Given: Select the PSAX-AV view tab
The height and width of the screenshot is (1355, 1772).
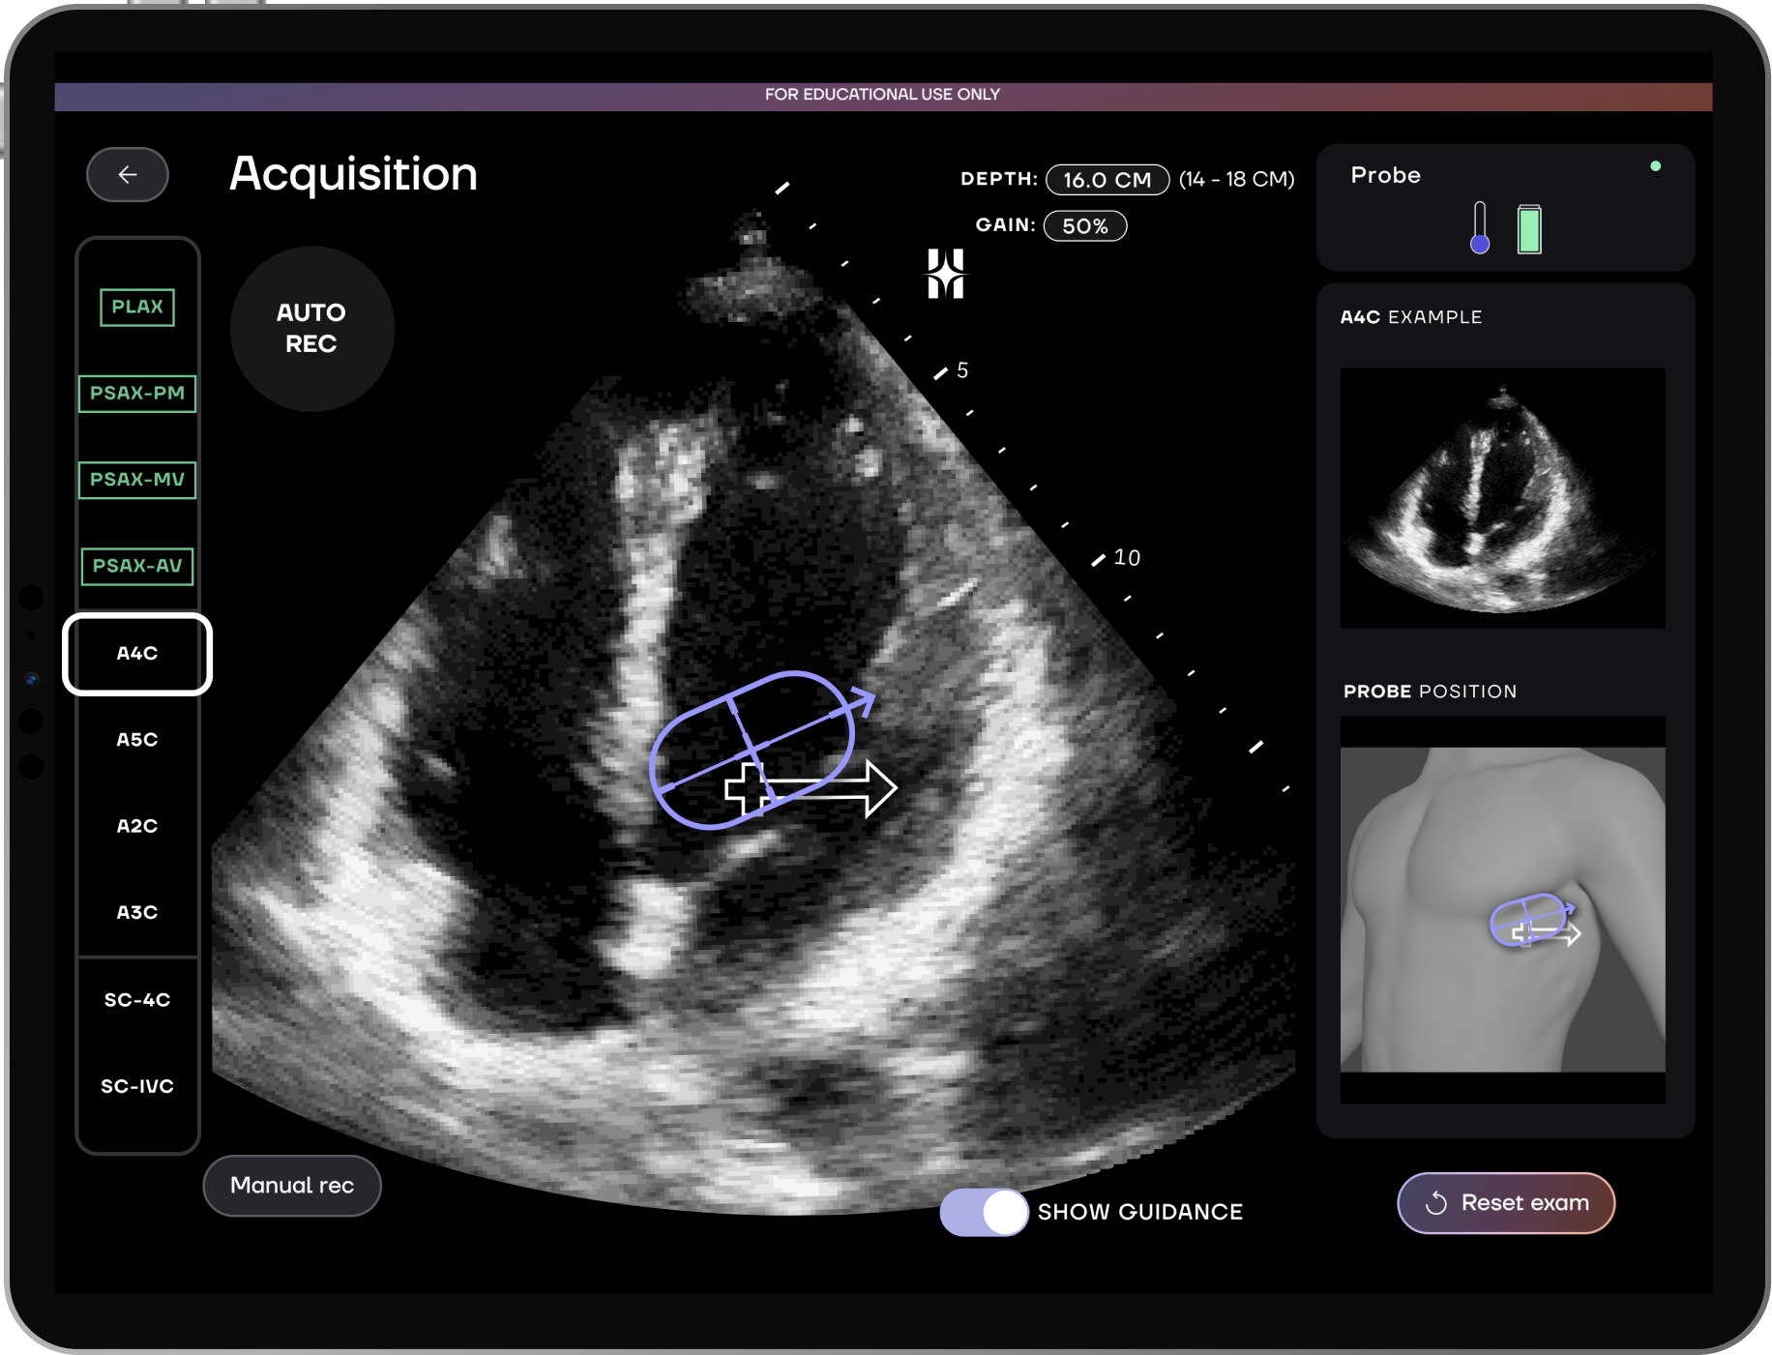Looking at the screenshot, I should 137,566.
